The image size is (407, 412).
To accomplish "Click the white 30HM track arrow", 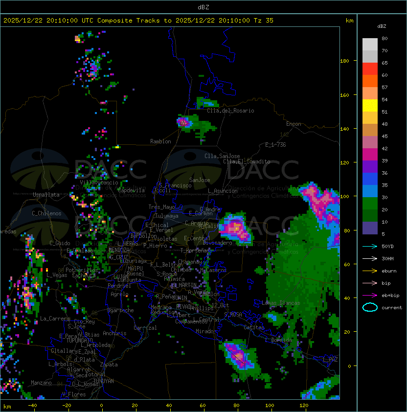I will point(370,258).
